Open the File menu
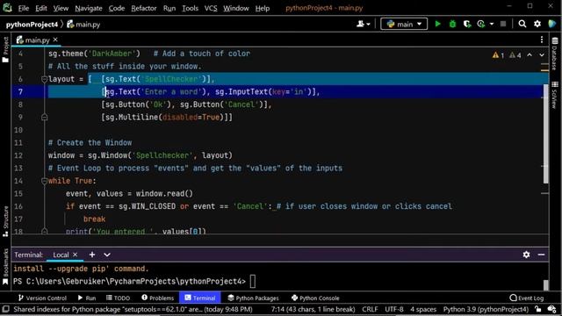562x316 pixels. [x=24, y=8]
